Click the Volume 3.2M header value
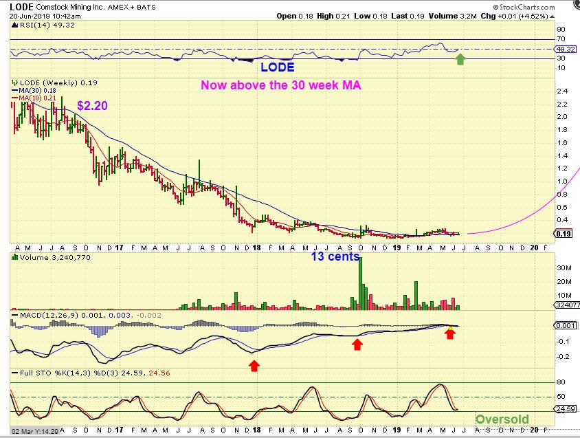 click(453, 17)
